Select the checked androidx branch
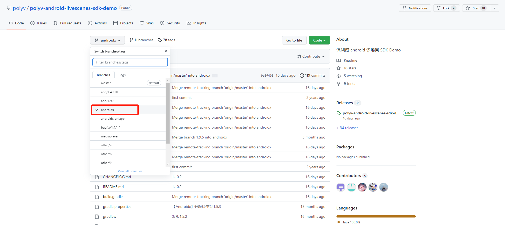Viewport: 505px width, 225px height. pos(128,110)
